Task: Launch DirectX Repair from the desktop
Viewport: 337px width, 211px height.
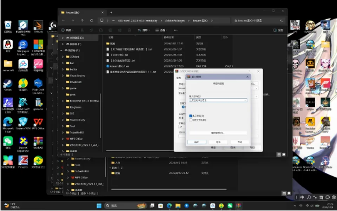Action: pos(23,144)
